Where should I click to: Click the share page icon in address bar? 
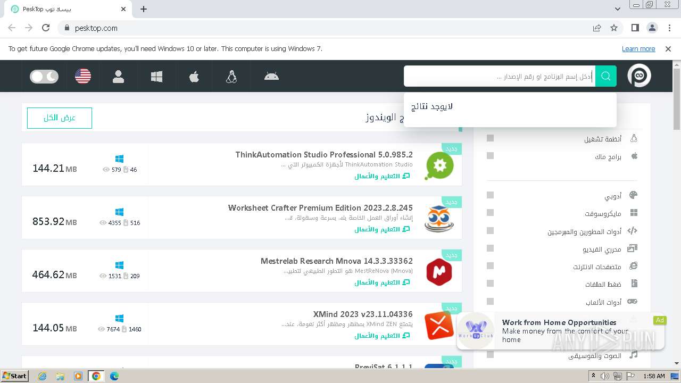pos(597,28)
